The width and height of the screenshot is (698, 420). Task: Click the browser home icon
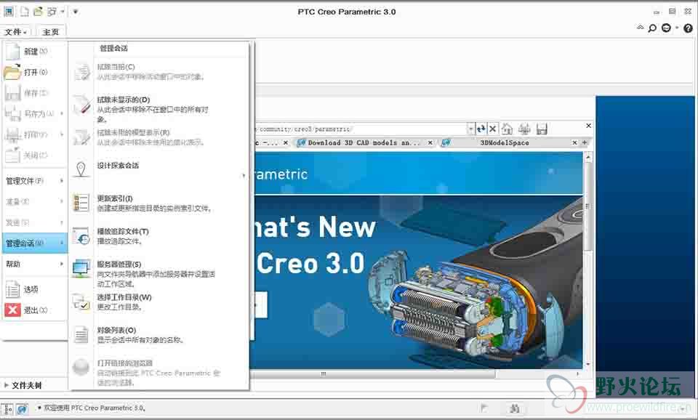pyautogui.click(x=507, y=129)
